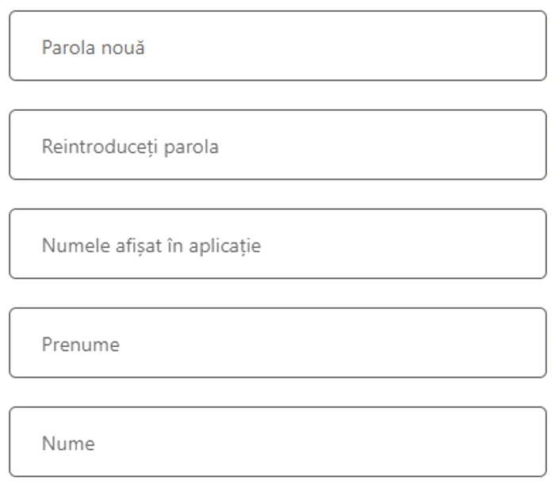Place cursor in password confirmation box
The height and width of the screenshot is (484, 555).
coord(277,145)
